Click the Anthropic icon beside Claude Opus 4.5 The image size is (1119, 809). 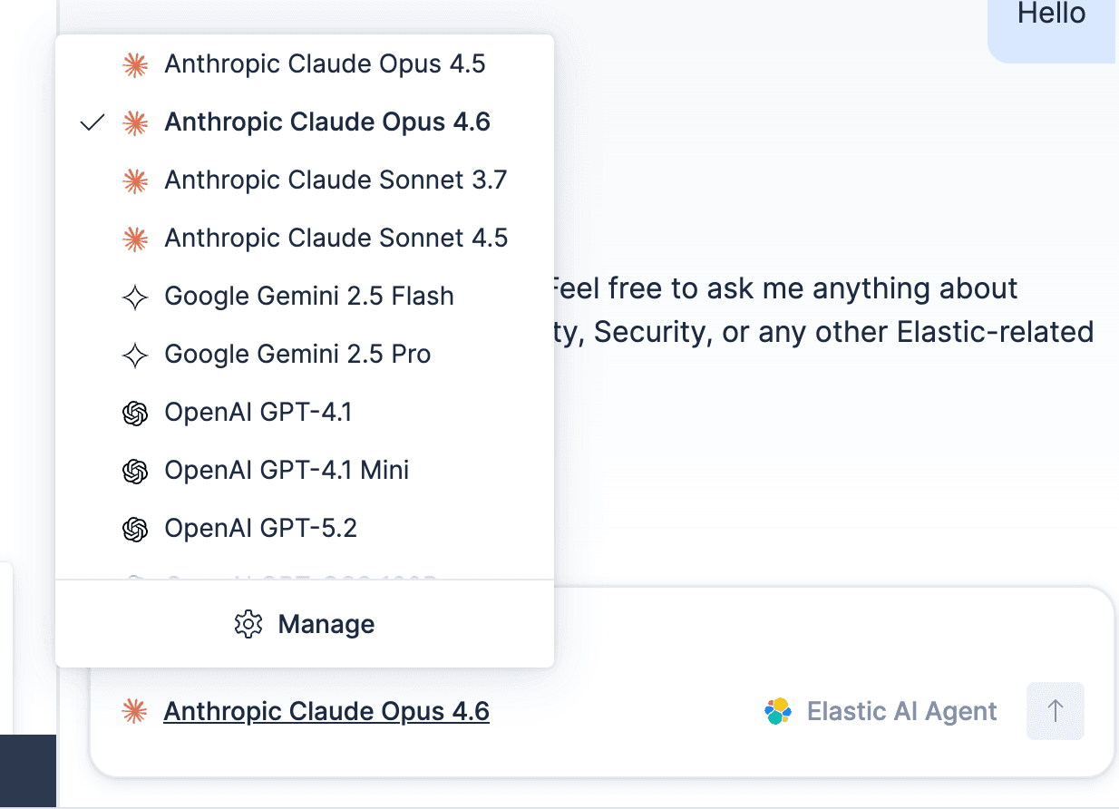click(x=135, y=63)
